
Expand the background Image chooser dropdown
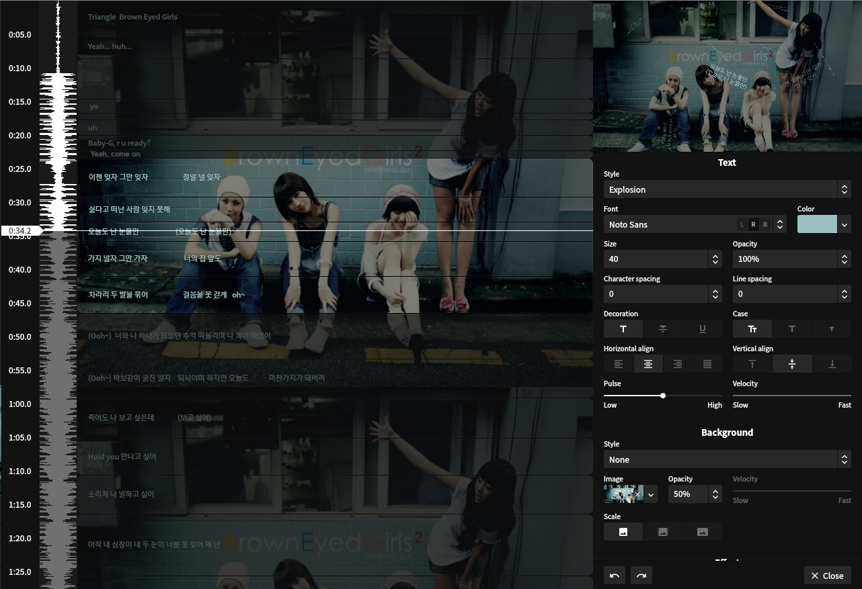point(651,495)
